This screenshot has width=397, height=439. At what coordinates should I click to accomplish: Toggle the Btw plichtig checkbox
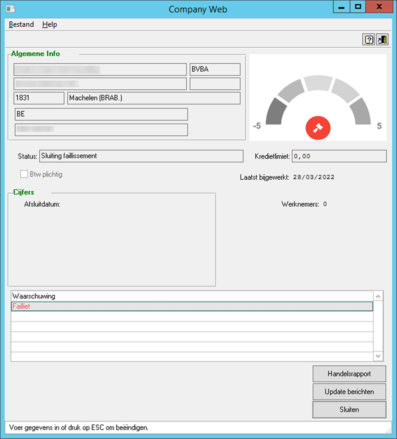(x=24, y=174)
